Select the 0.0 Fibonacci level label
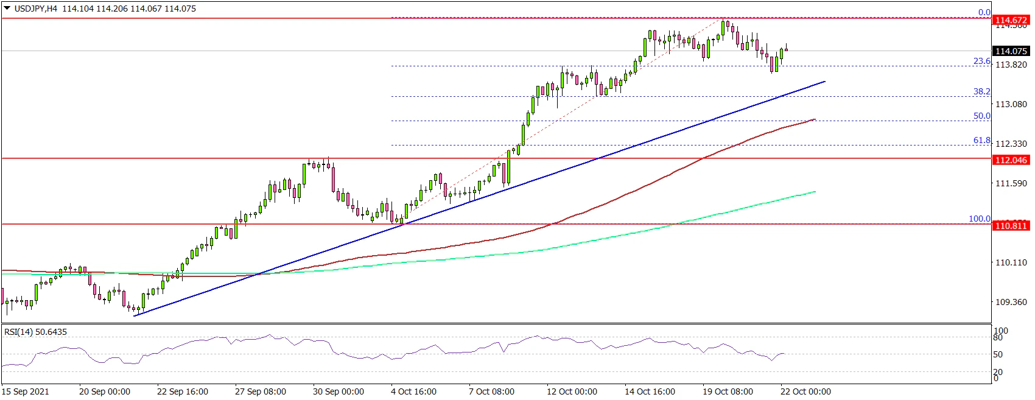The image size is (1035, 400). 984,12
